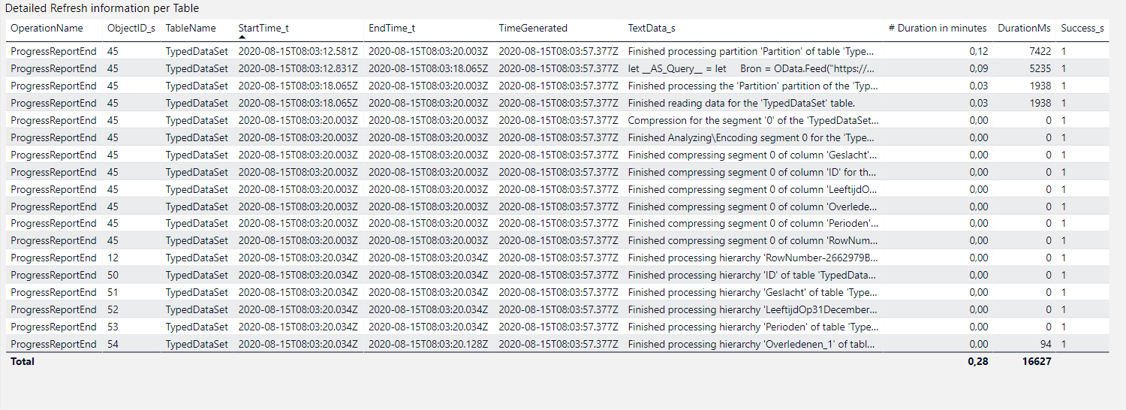Select the end time cell ending in 20.128Z
Image resolution: width=1126 pixels, height=410 pixels.
tap(428, 344)
